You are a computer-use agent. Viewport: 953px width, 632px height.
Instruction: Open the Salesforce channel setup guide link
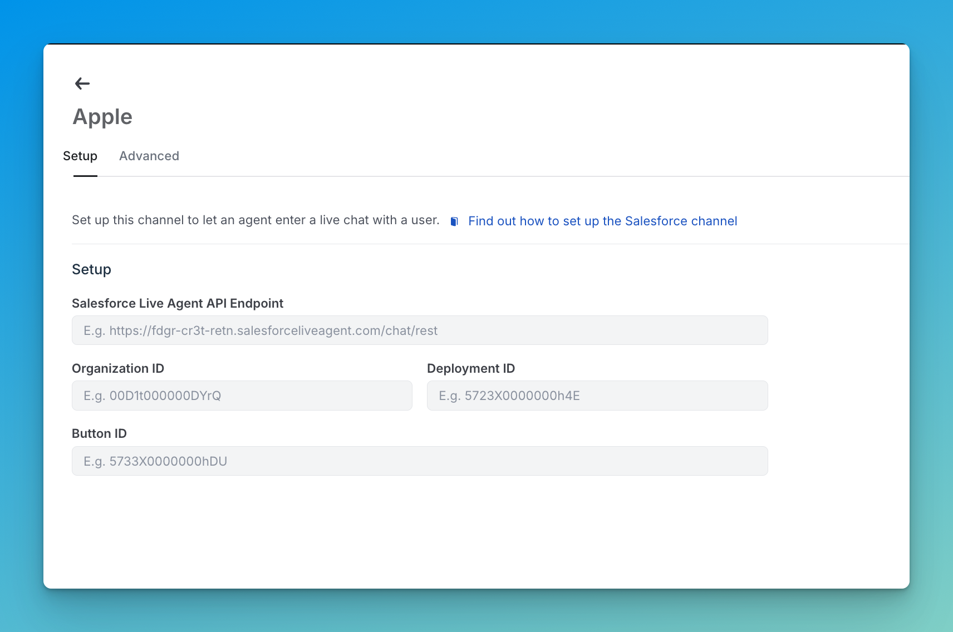602,221
